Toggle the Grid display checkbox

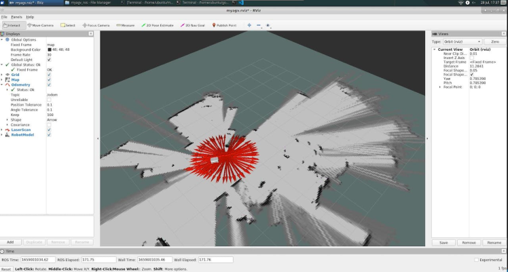tap(49, 75)
